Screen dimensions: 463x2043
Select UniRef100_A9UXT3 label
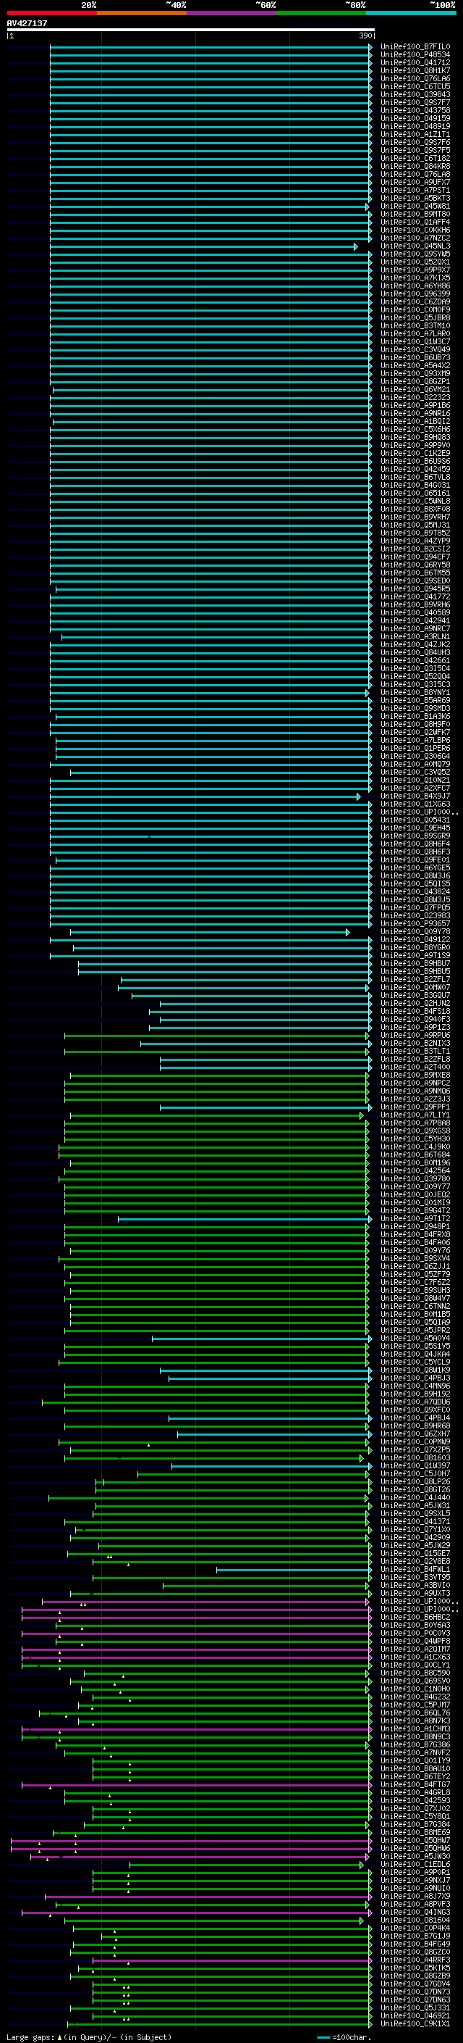coord(415,1594)
